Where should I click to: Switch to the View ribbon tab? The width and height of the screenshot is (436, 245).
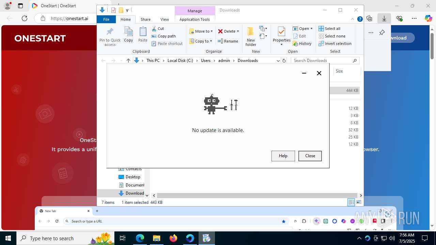(165, 19)
